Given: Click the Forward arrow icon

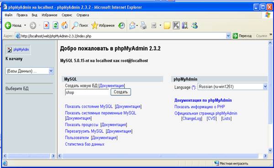Looking at the screenshot, I should [33, 26].
